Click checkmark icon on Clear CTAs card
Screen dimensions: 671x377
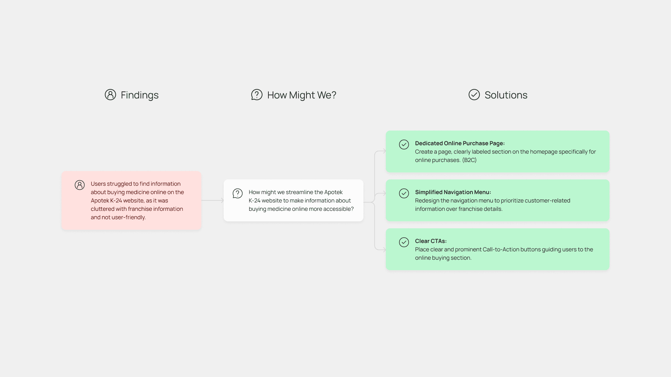(404, 242)
